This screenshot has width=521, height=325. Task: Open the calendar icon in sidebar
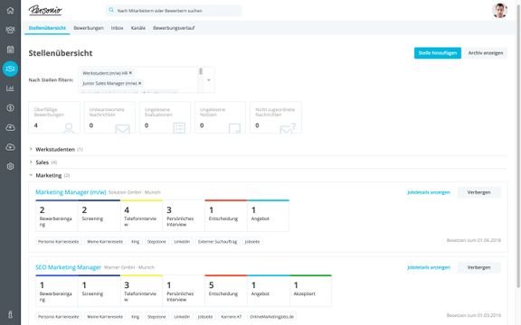10,50
